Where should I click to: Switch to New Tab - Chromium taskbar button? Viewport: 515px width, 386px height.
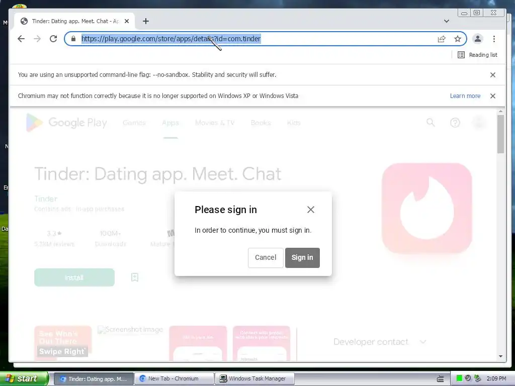tap(175, 379)
